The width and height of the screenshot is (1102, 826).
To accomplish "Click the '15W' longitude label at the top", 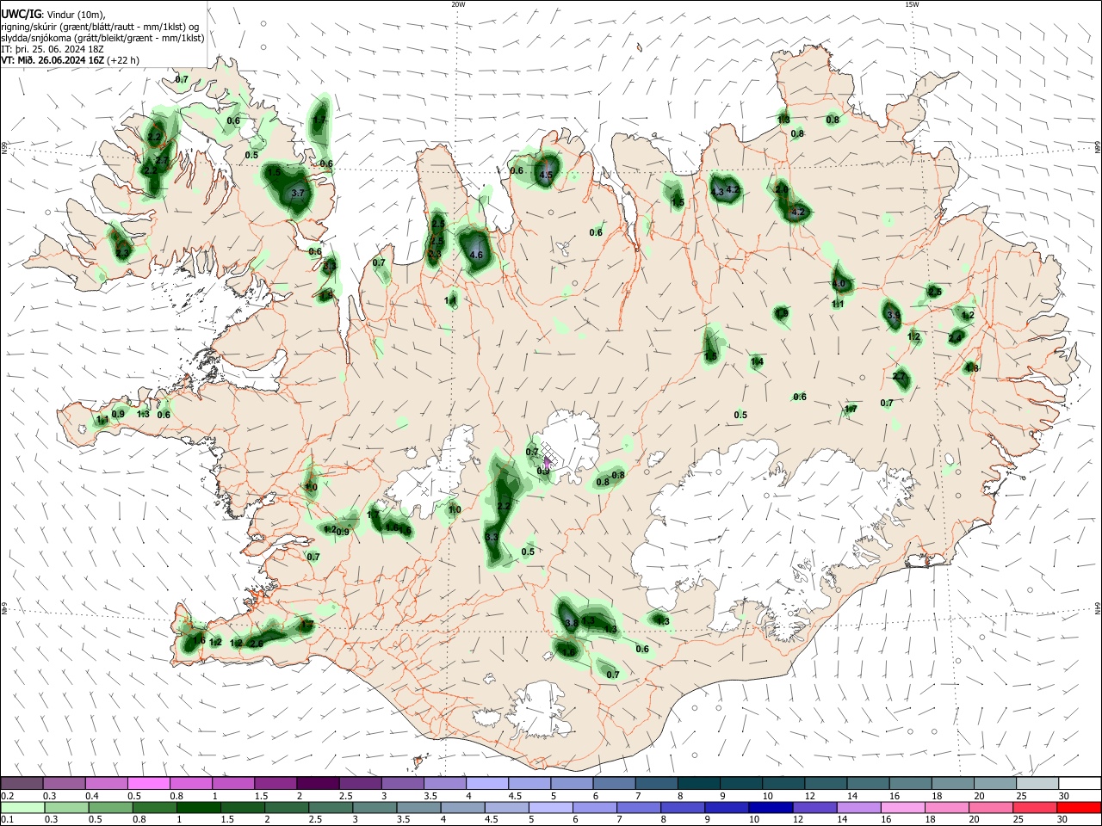I will coord(912,4).
